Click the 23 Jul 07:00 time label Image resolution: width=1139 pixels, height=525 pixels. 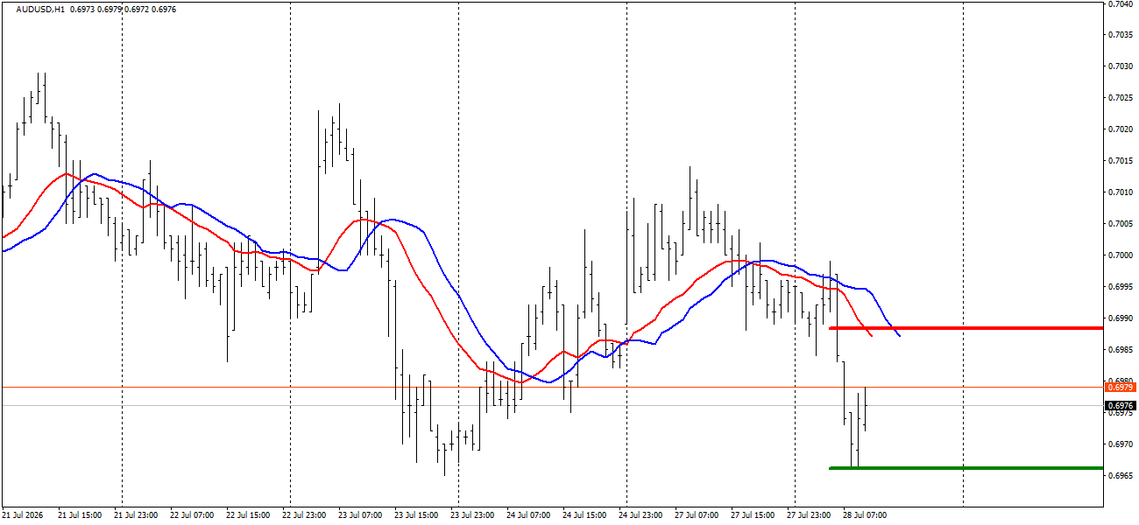[x=360, y=515]
